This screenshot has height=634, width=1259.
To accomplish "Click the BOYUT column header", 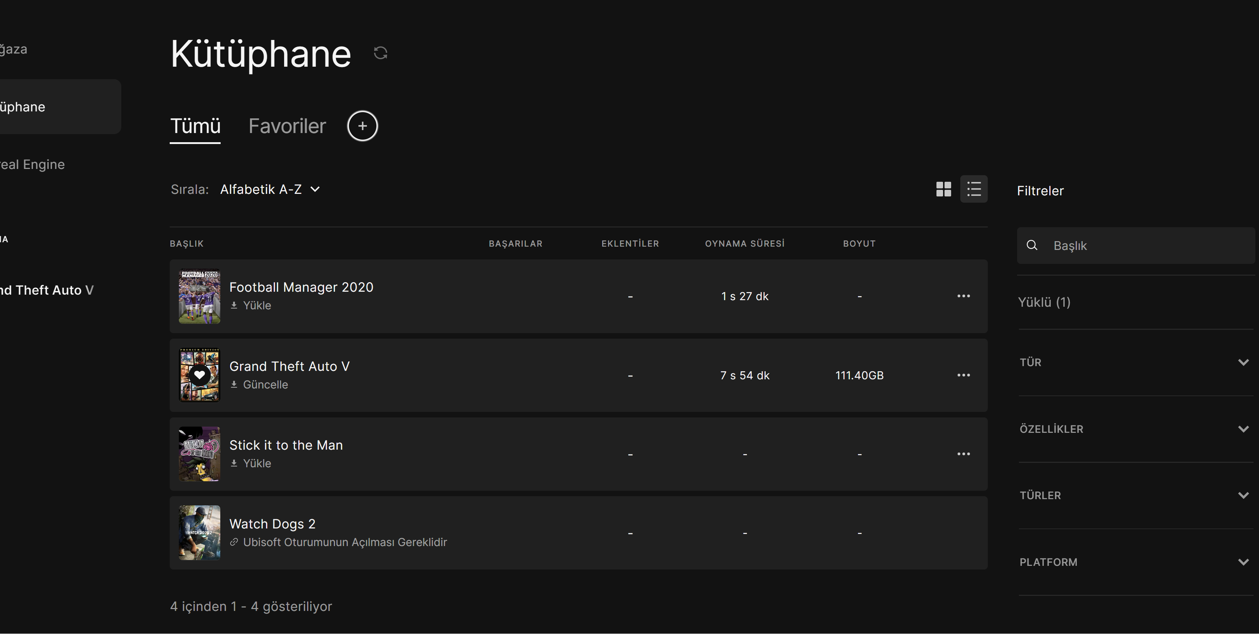I will (859, 243).
